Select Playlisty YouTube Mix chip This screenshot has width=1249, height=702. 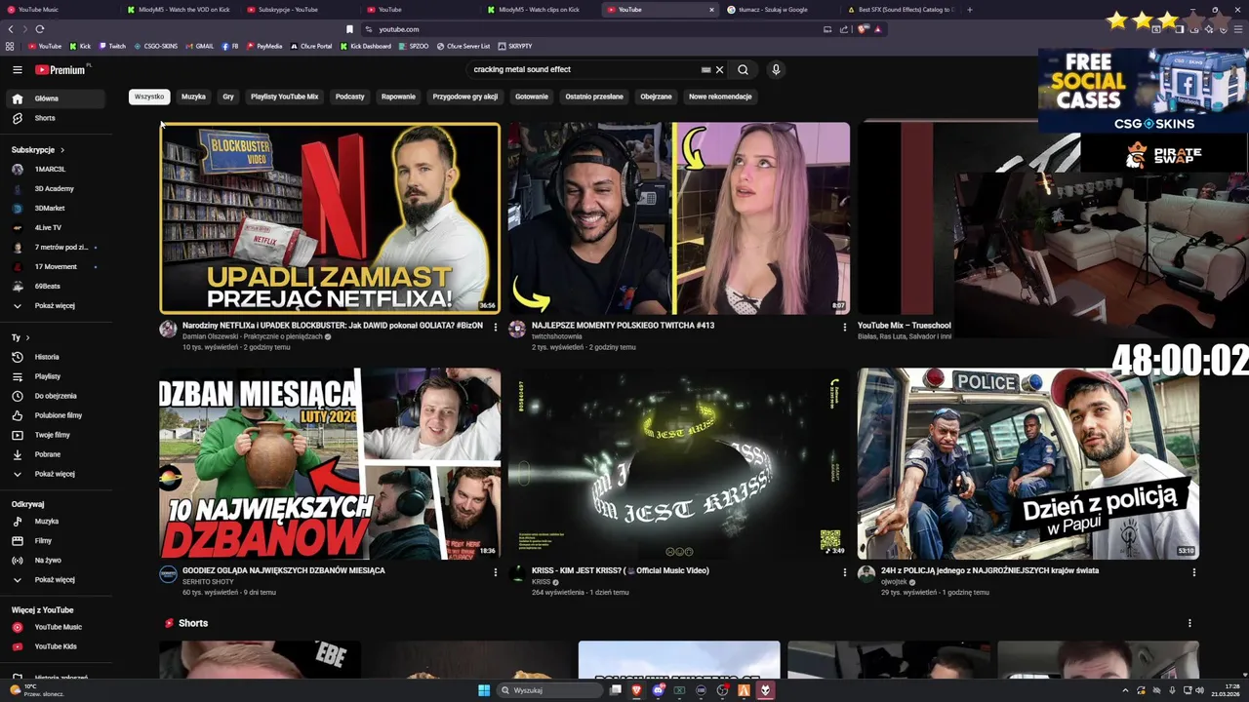click(x=285, y=97)
